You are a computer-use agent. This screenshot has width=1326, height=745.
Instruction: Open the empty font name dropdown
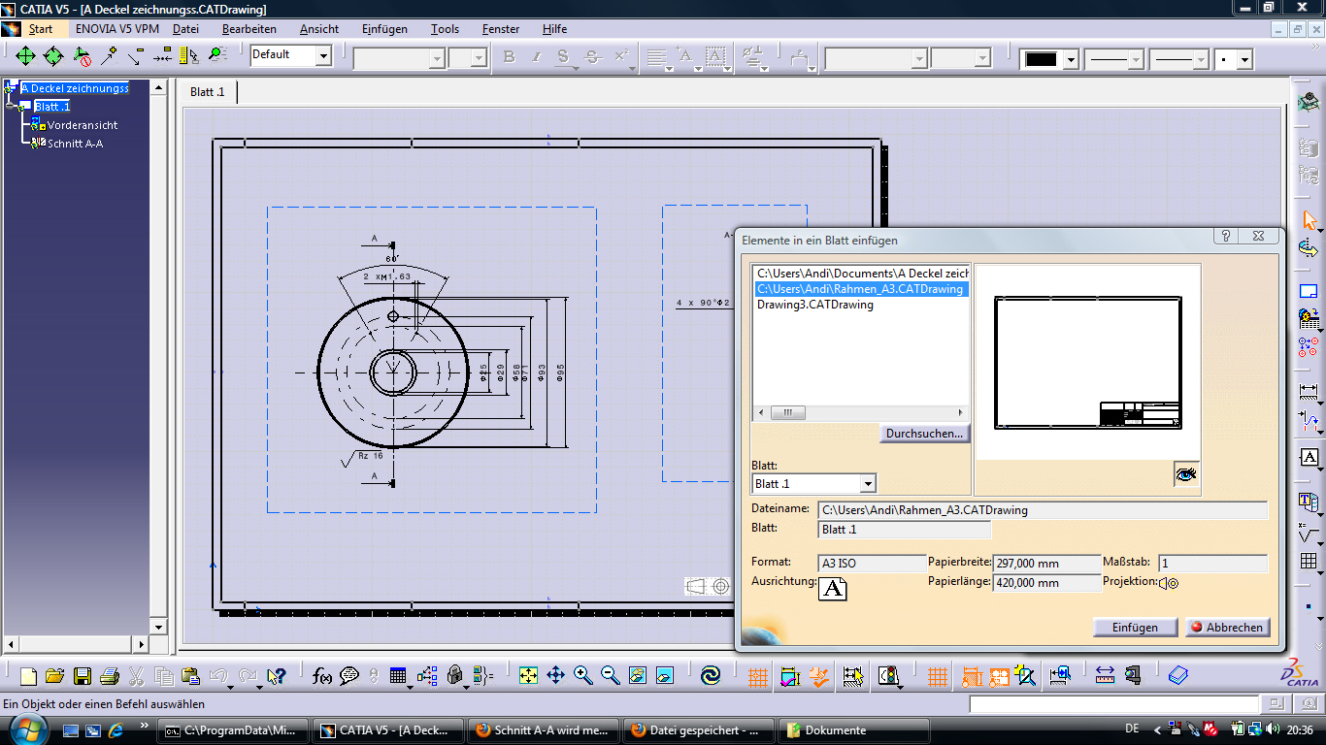(x=437, y=58)
